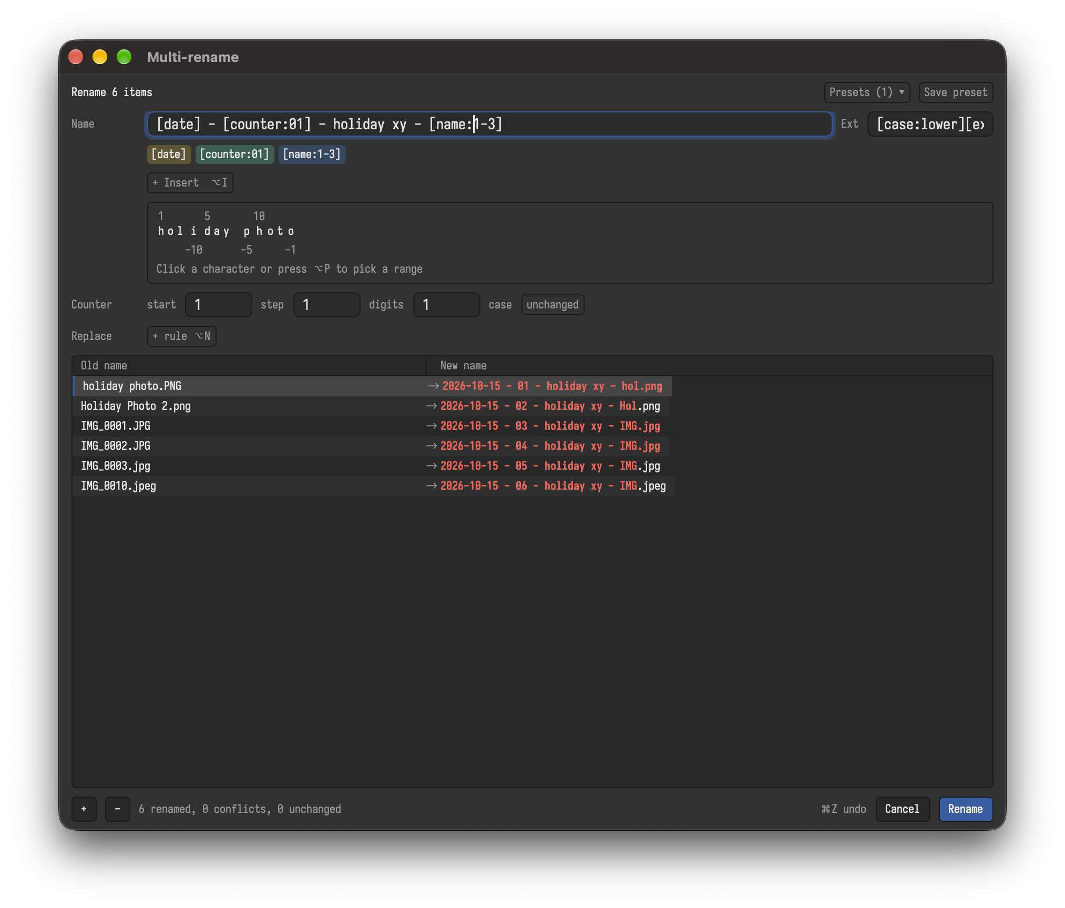Image resolution: width=1065 pixels, height=908 pixels.
Task: Click the Counter step field
Action: pyautogui.click(x=326, y=305)
